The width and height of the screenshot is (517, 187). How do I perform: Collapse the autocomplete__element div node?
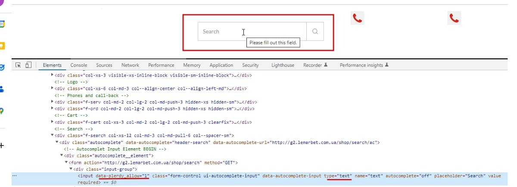pos(62,156)
